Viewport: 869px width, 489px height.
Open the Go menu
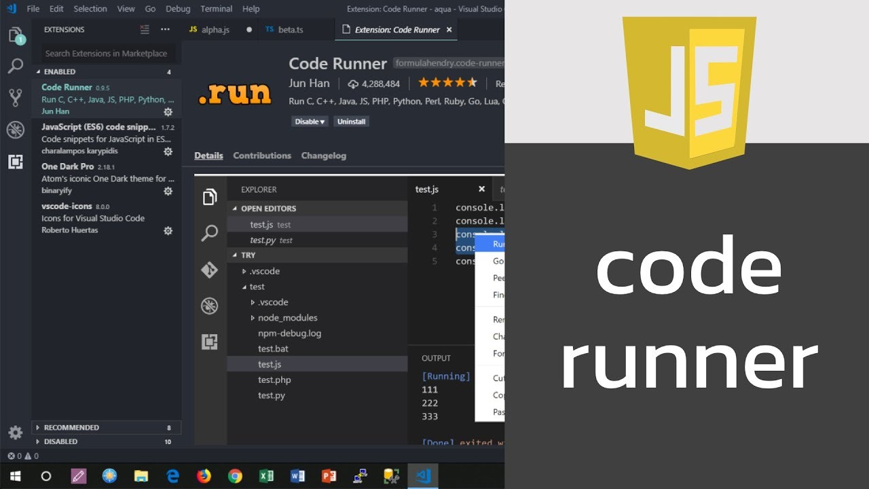pos(150,9)
